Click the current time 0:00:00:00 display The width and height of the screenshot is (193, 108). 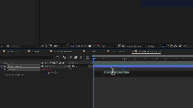click(81, 46)
